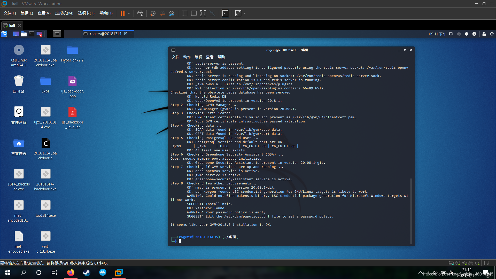
Task: Select the Exp1 folder icon
Action: tap(45, 84)
